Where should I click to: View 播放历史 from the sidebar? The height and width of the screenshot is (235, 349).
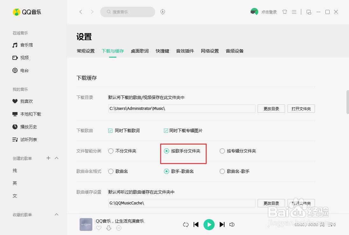point(27,126)
